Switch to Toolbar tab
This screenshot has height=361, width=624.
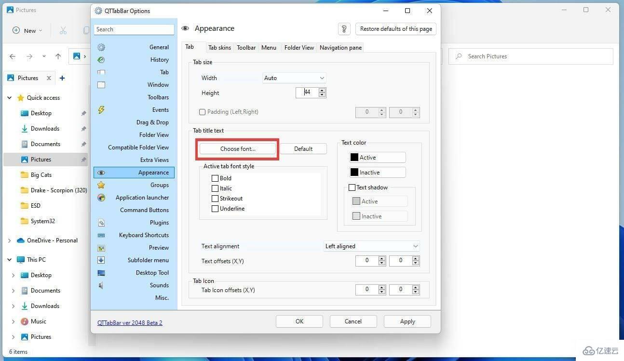point(246,48)
